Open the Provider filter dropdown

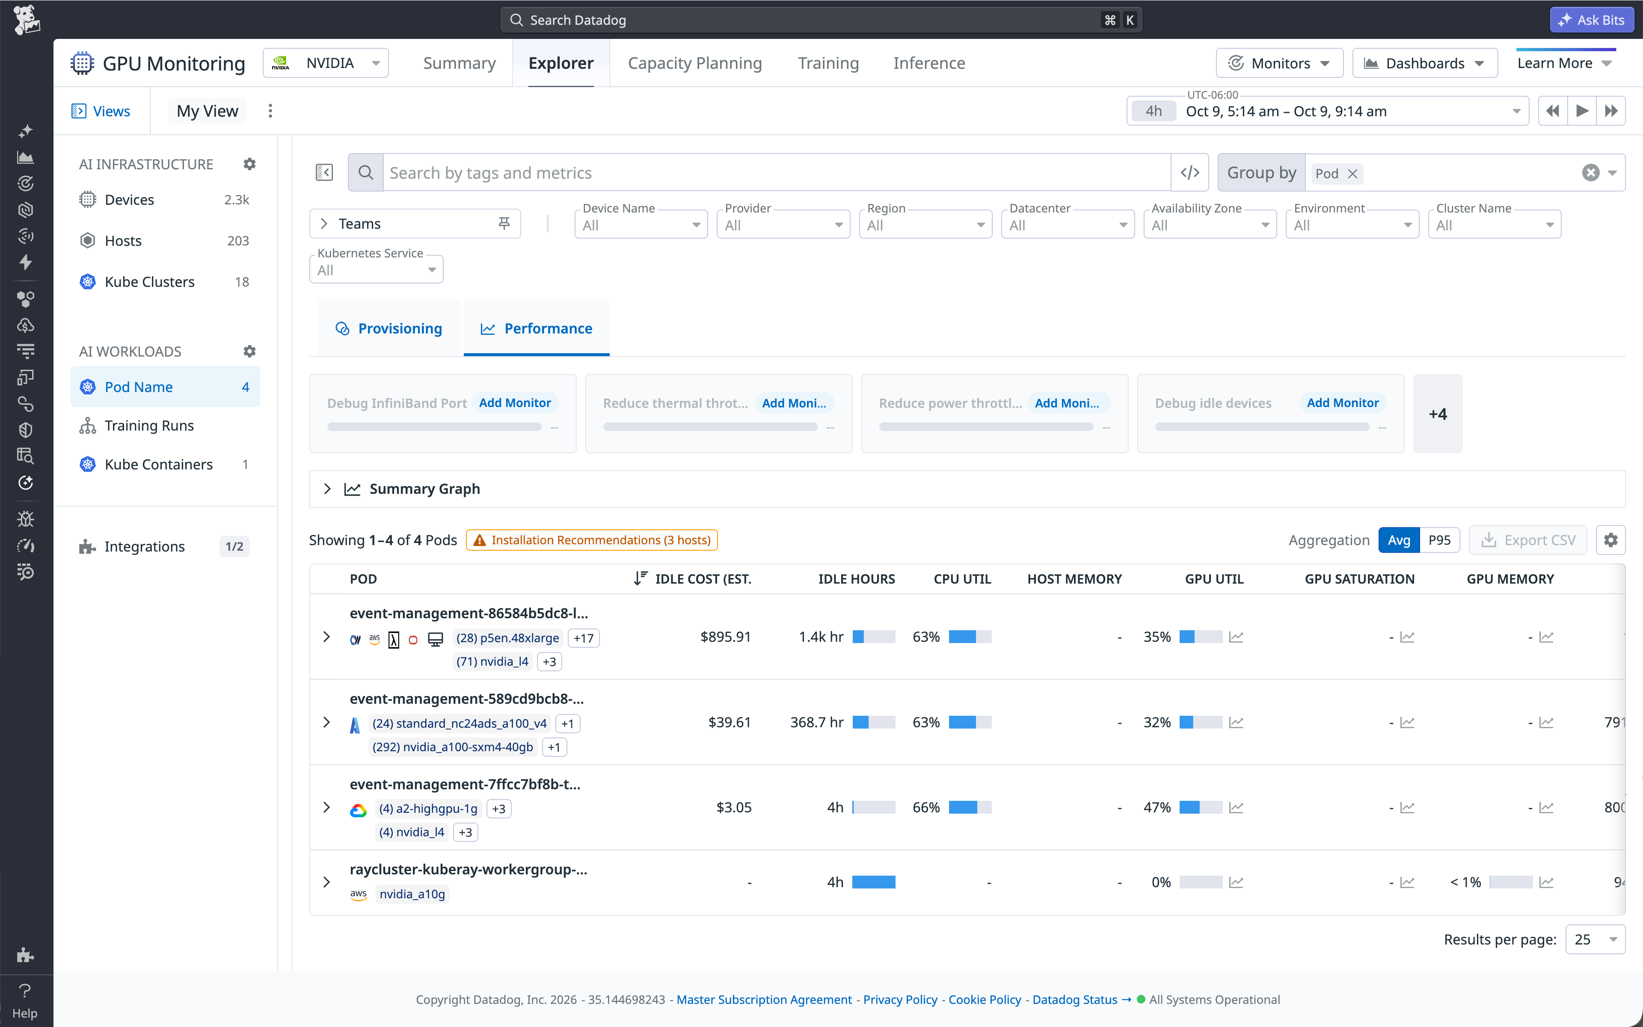point(783,225)
